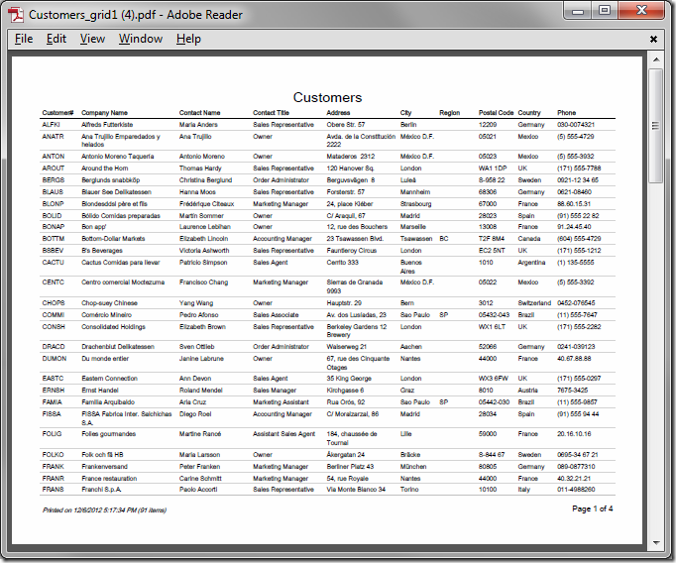Open the View menu
676x563 pixels.
92,39
